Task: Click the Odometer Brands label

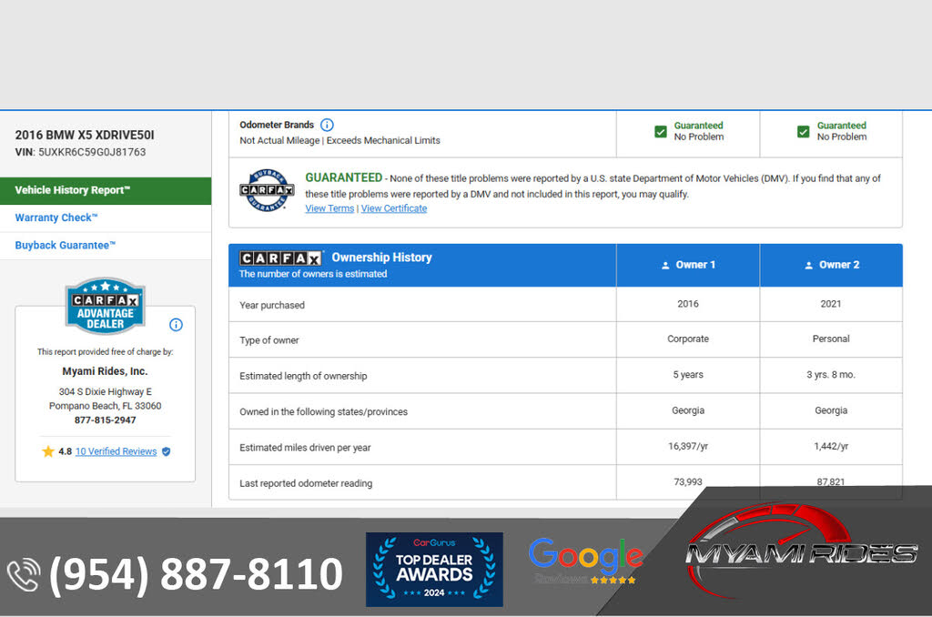Action: [277, 125]
